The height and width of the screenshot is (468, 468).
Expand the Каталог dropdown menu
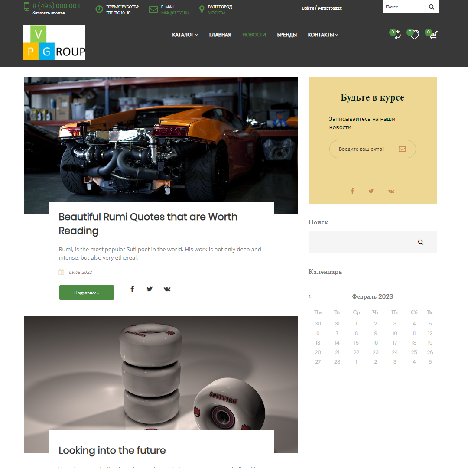(185, 35)
